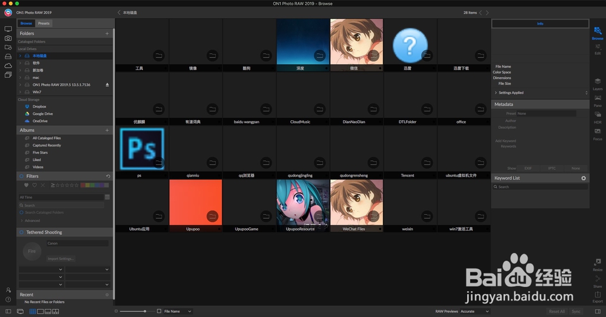This screenshot has width=606, height=317.
Task: Filter by the green color label swatch
Action: coord(92,185)
